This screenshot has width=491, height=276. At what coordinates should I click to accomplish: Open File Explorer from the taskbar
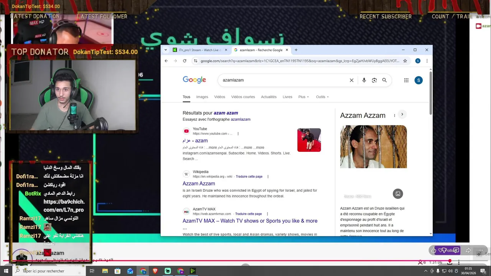point(105,271)
